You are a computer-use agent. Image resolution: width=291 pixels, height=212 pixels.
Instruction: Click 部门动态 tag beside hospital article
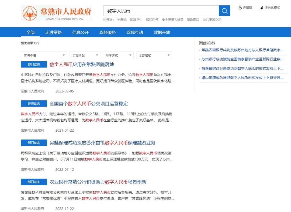coord(34,64)
